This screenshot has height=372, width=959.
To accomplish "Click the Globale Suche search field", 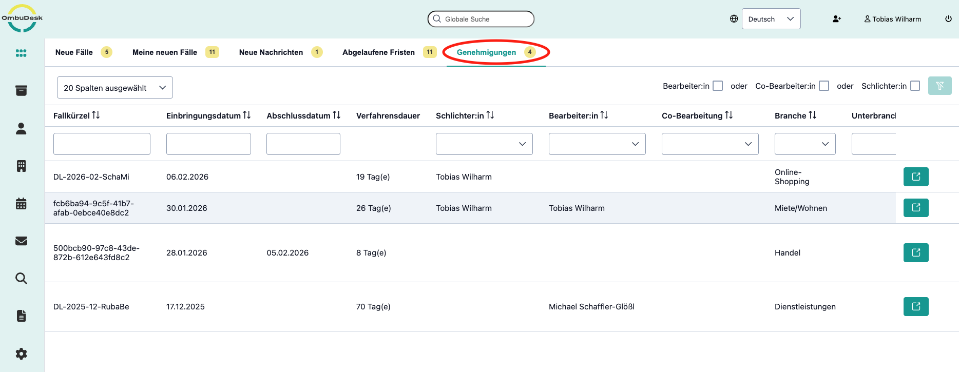I will [x=481, y=19].
